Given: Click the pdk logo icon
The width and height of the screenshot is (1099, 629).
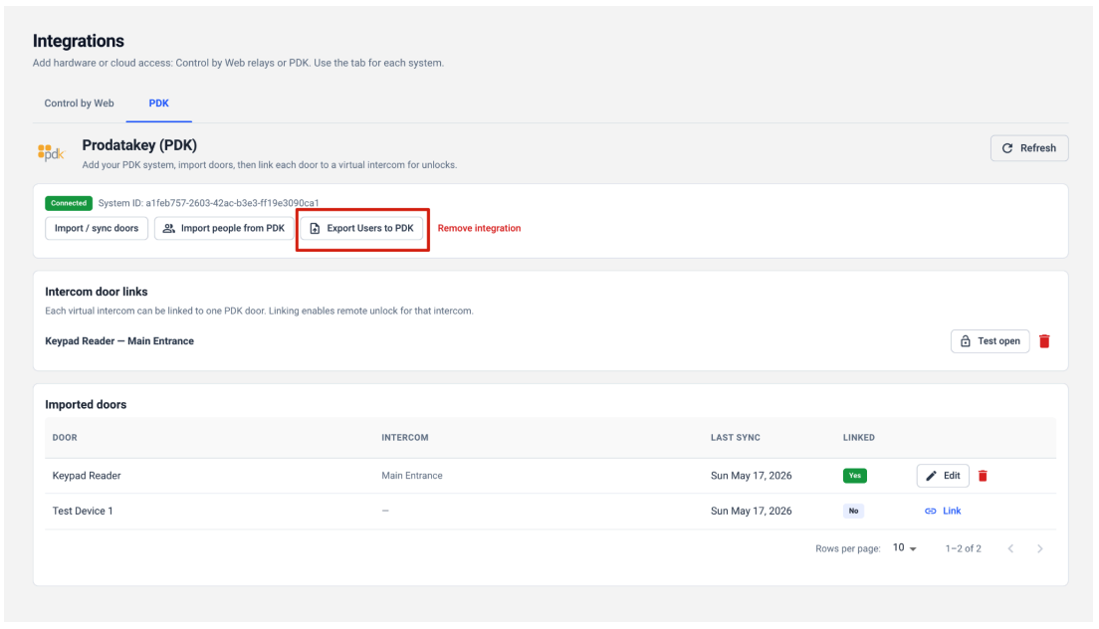Looking at the screenshot, I should [51, 152].
